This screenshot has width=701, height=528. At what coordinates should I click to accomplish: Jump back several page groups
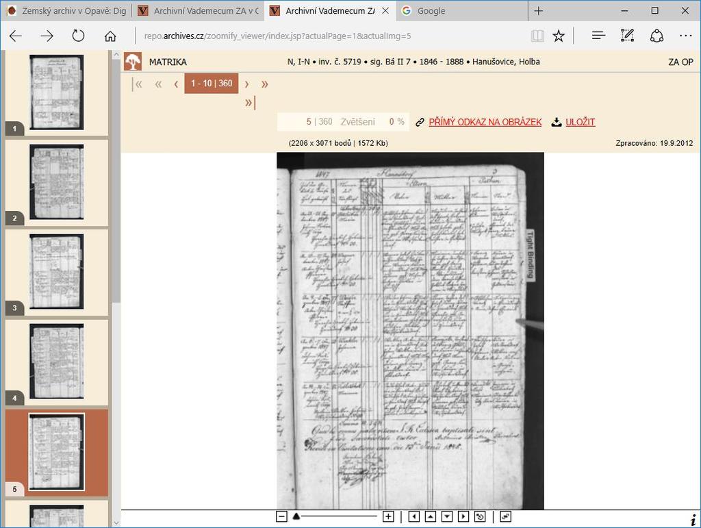tap(158, 84)
